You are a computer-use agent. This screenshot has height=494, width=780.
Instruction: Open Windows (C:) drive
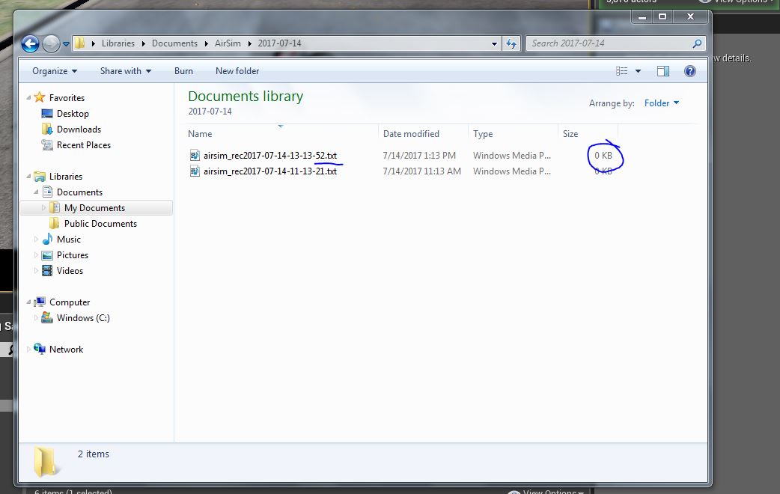pos(83,318)
